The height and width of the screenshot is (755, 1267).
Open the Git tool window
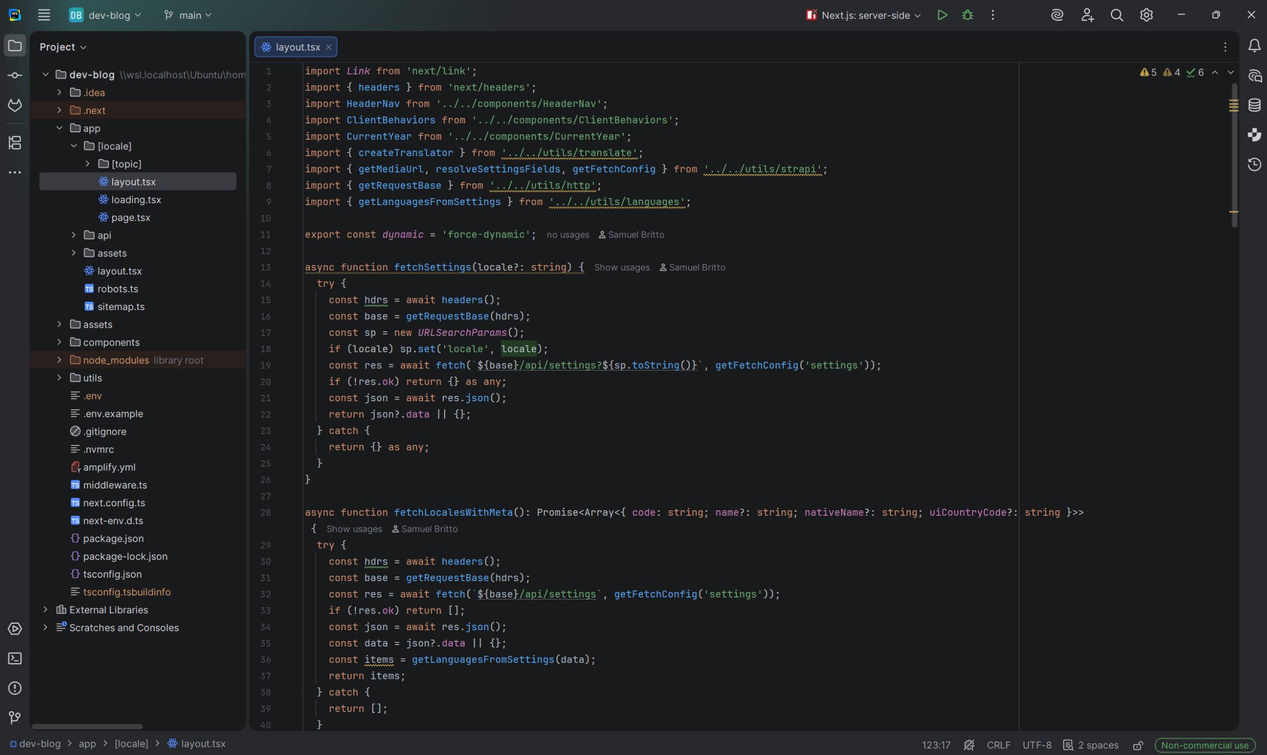point(15,718)
